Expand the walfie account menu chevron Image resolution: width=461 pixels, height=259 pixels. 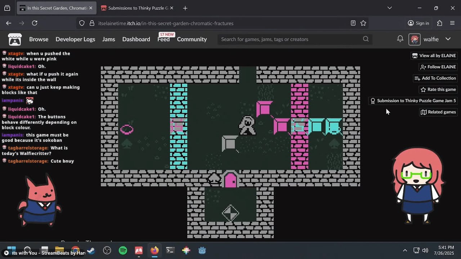[x=448, y=39]
